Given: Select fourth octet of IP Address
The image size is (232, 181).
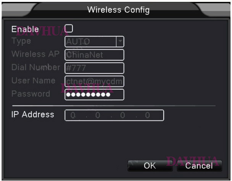Looking at the screenshot, I should coord(147,115).
